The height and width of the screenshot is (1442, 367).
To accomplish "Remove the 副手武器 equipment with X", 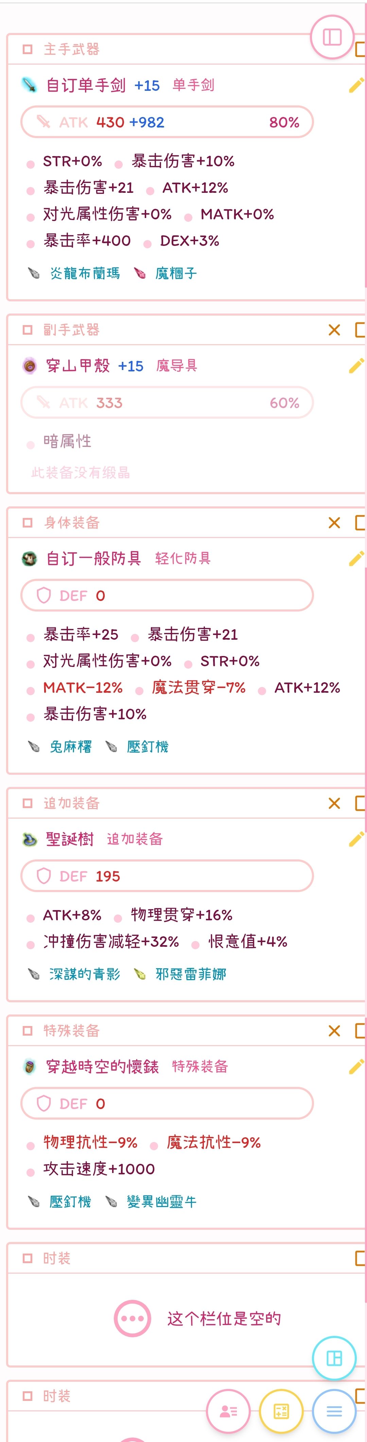I will [x=334, y=330].
